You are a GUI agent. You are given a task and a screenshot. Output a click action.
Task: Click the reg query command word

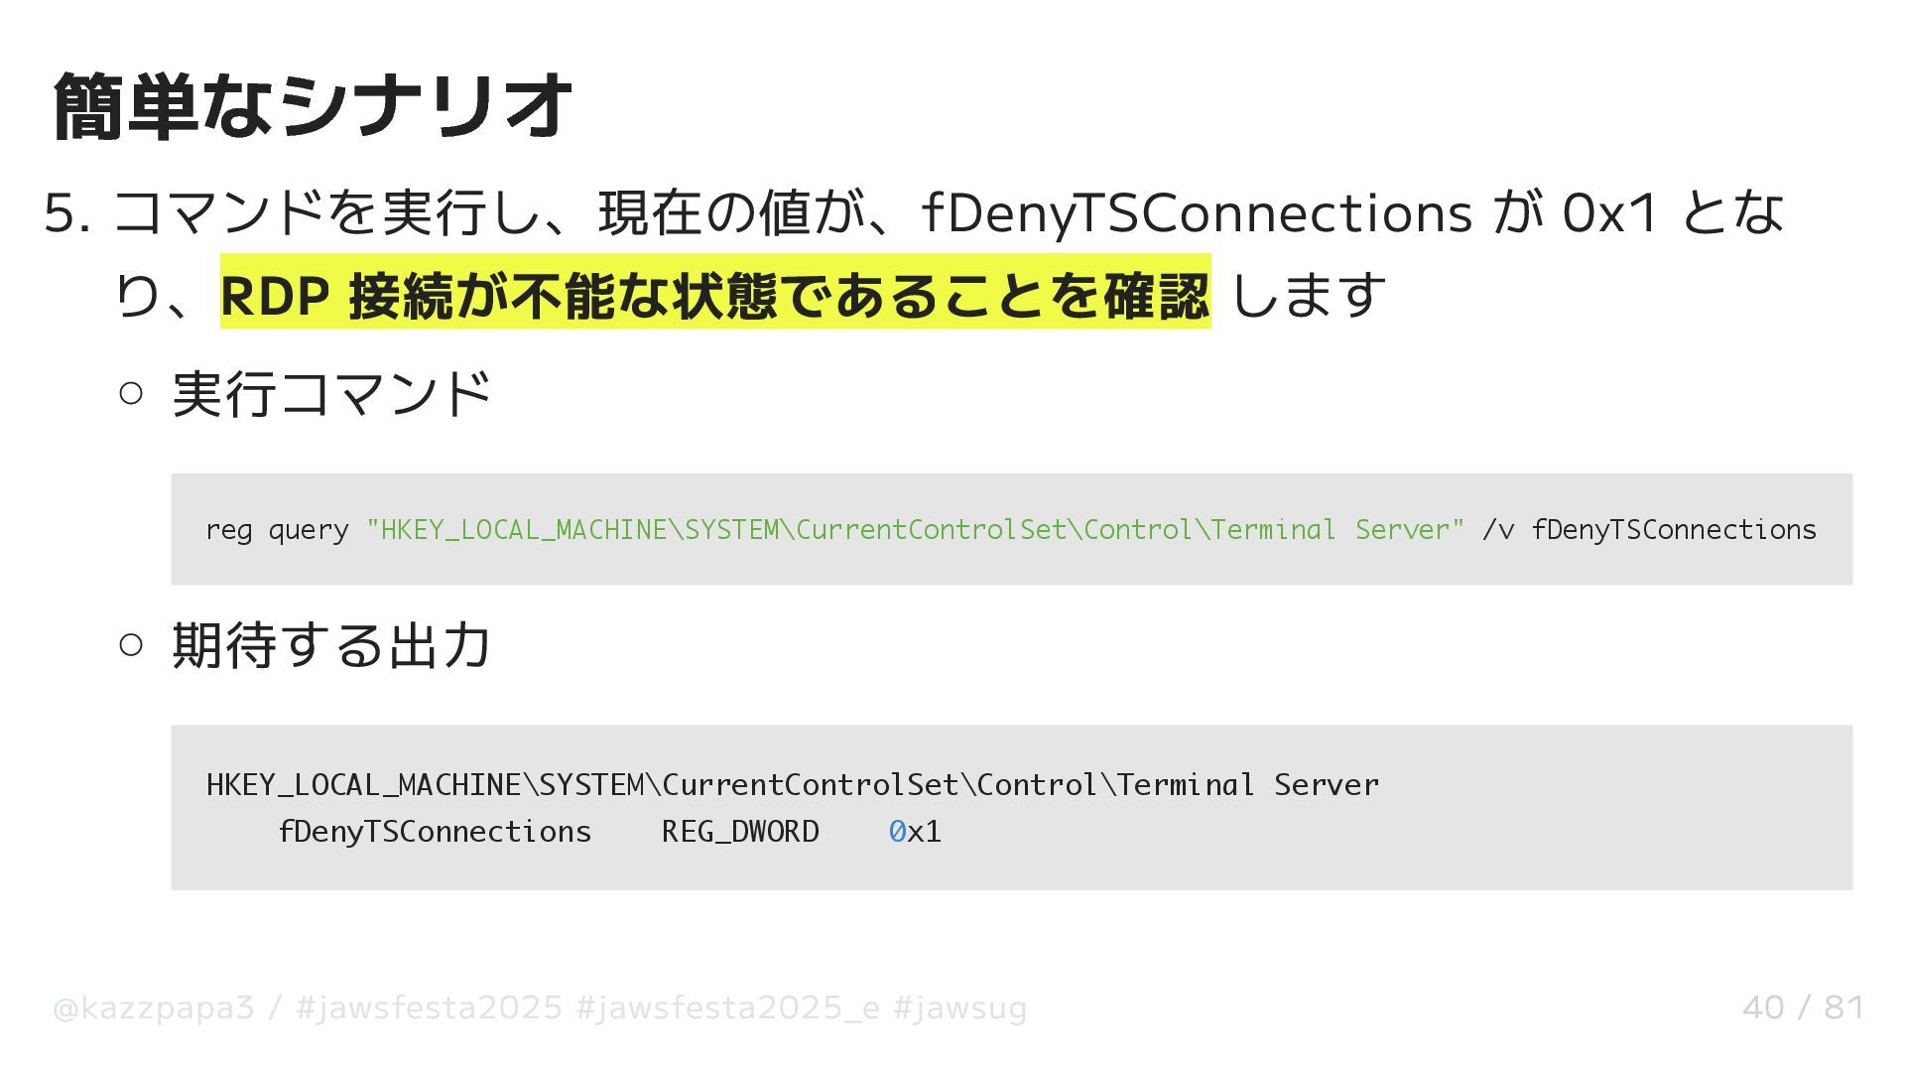[x=277, y=530]
